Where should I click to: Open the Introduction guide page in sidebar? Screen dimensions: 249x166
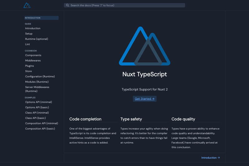[33, 28]
